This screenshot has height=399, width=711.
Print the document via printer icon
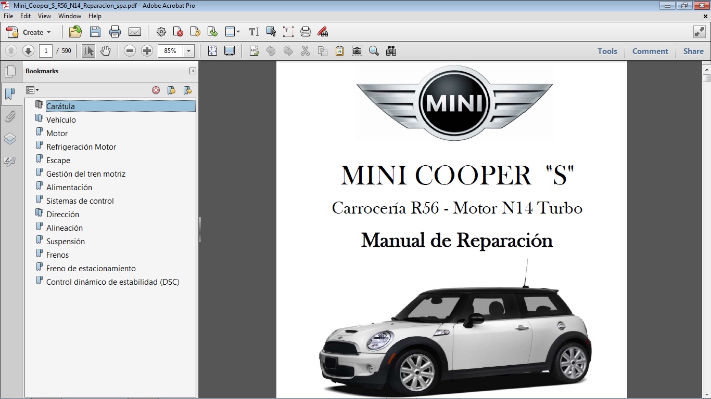pyautogui.click(x=114, y=32)
